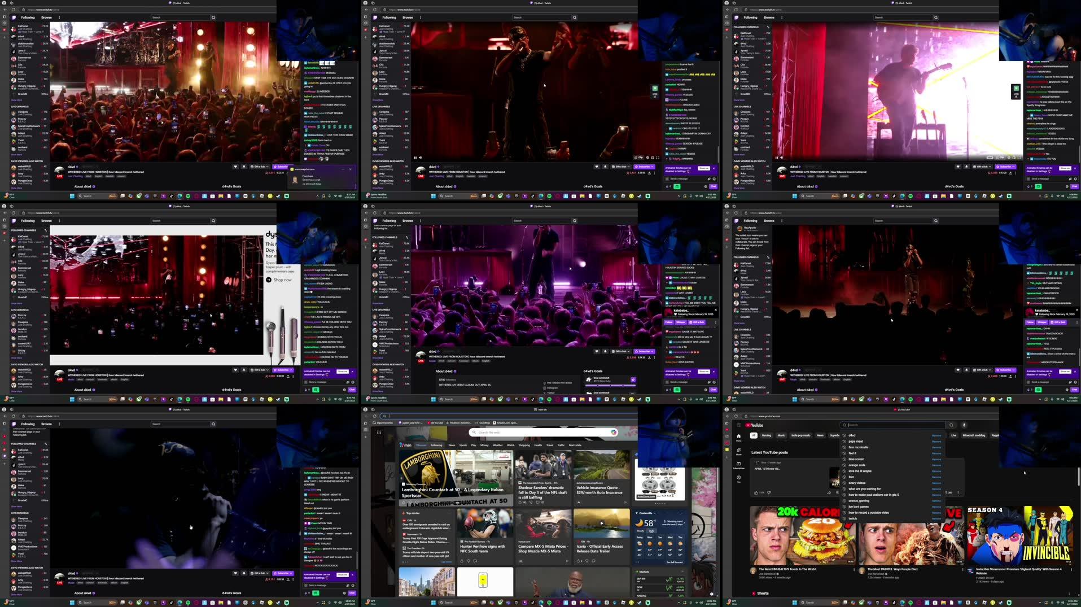Click Show me on emotes banner, top-middle frame
Viewport: 1081px width, 607px height.
(x=703, y=168)
